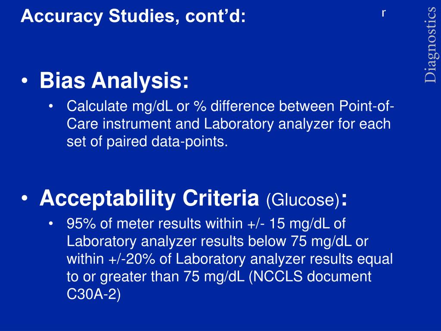
Task: Select the 'Acceptability Criteria' heading text
Action: click(x=149, y=198)
